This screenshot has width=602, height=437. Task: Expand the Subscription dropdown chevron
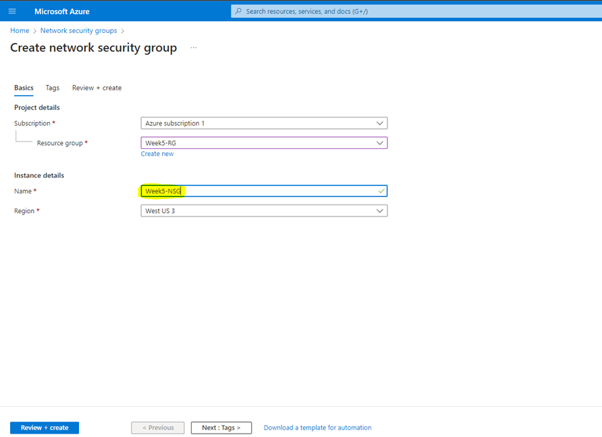380,123
